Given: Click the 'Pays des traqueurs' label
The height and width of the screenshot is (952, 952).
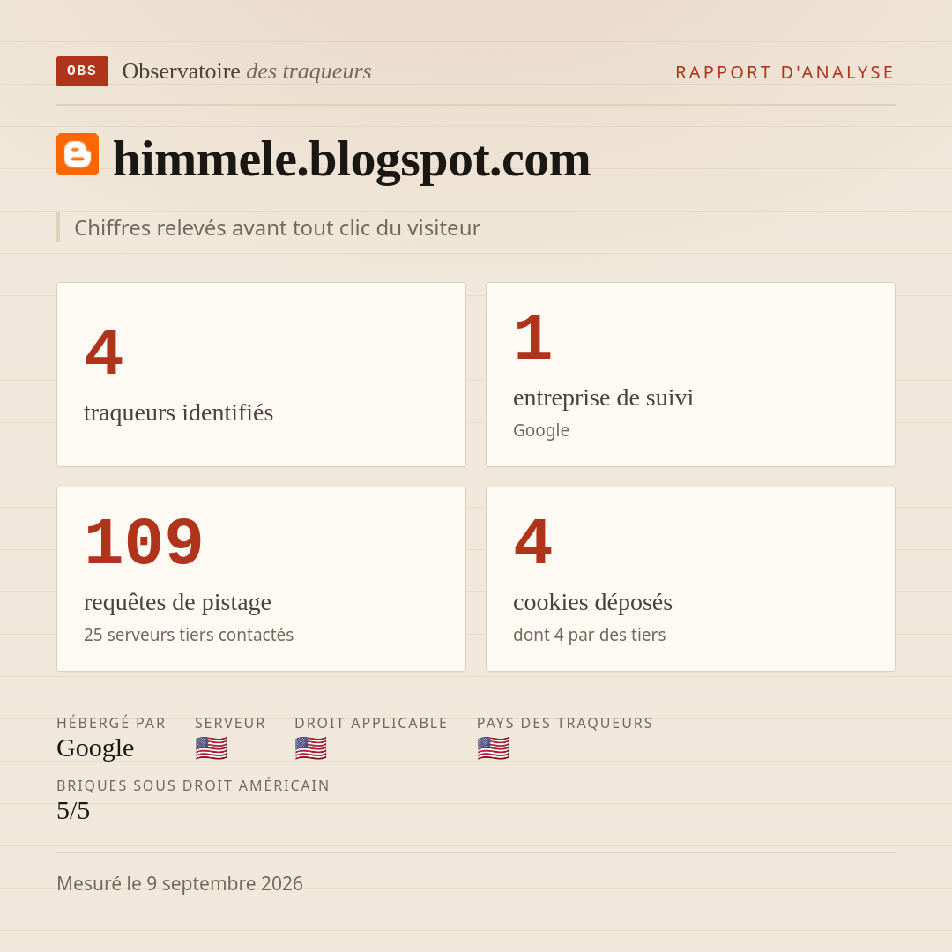Looking at the screenshot, I should pos(565,723).
